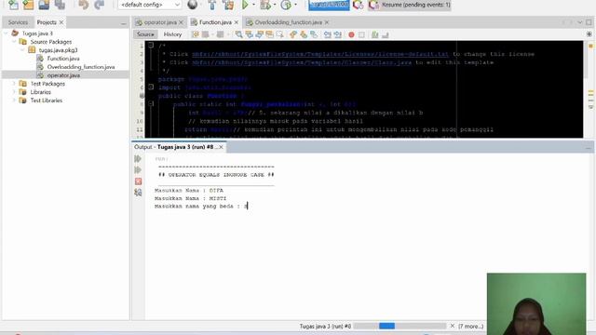
Task: Toggle Bookmark in editor toolbar
Action: point(314,34)
